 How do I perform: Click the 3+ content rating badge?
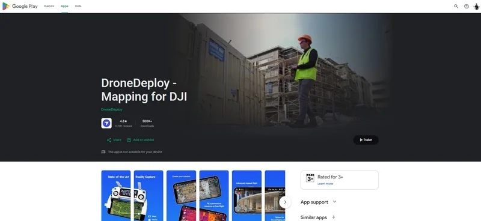click(x=310, y=178)
